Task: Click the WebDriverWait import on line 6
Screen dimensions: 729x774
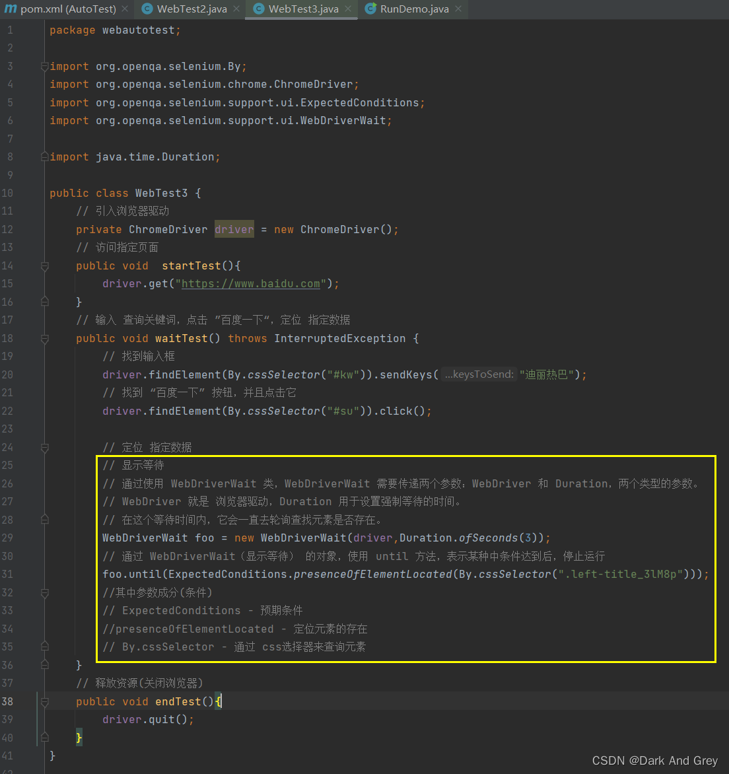Action: click(221, 120)
